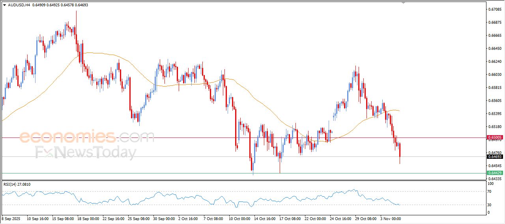The height and width of the screenshot is (224, 505).
Task: Click the 29 Oct 08:00 date label
Action: (x=365, y=218)
